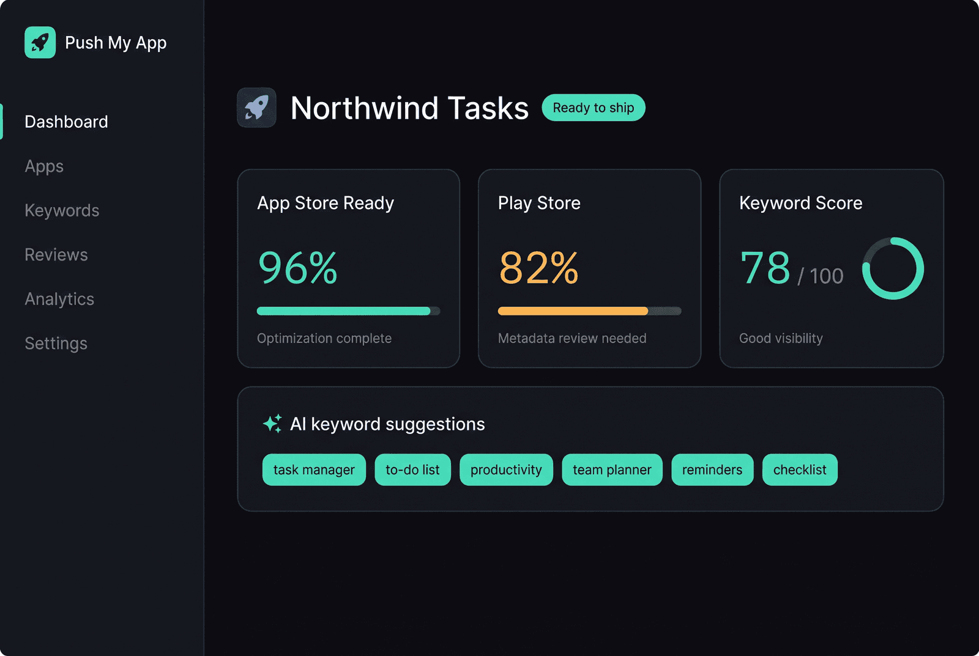The height and width of the screenshot is (656, 979).
Task: Click the Push My App rocket logo
Action: coord(40,42)
